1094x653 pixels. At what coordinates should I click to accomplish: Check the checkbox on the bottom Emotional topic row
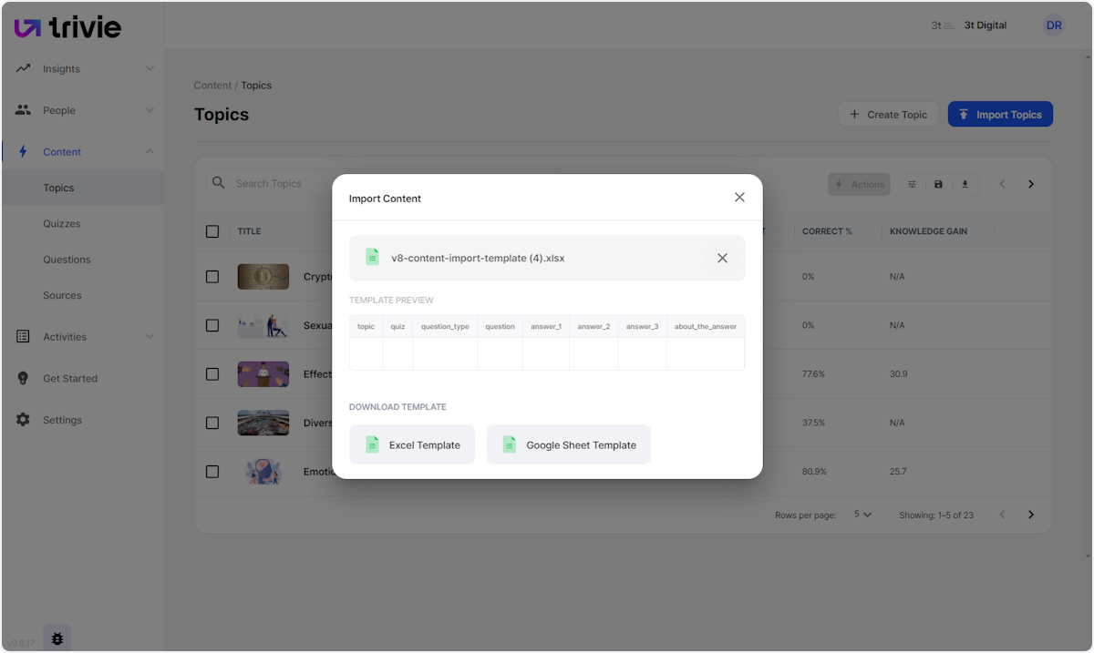(212, 472)
